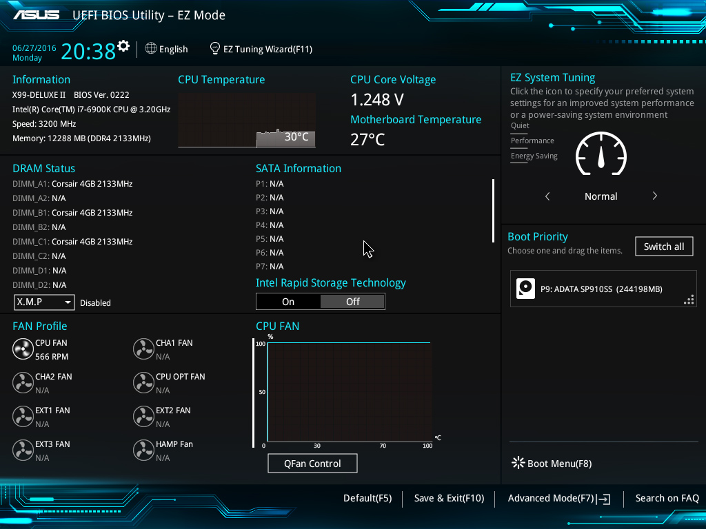Viewport: 706px width, 529px height.
Task: Click the SATA P1: N/A entry
Action: (270, 183)
